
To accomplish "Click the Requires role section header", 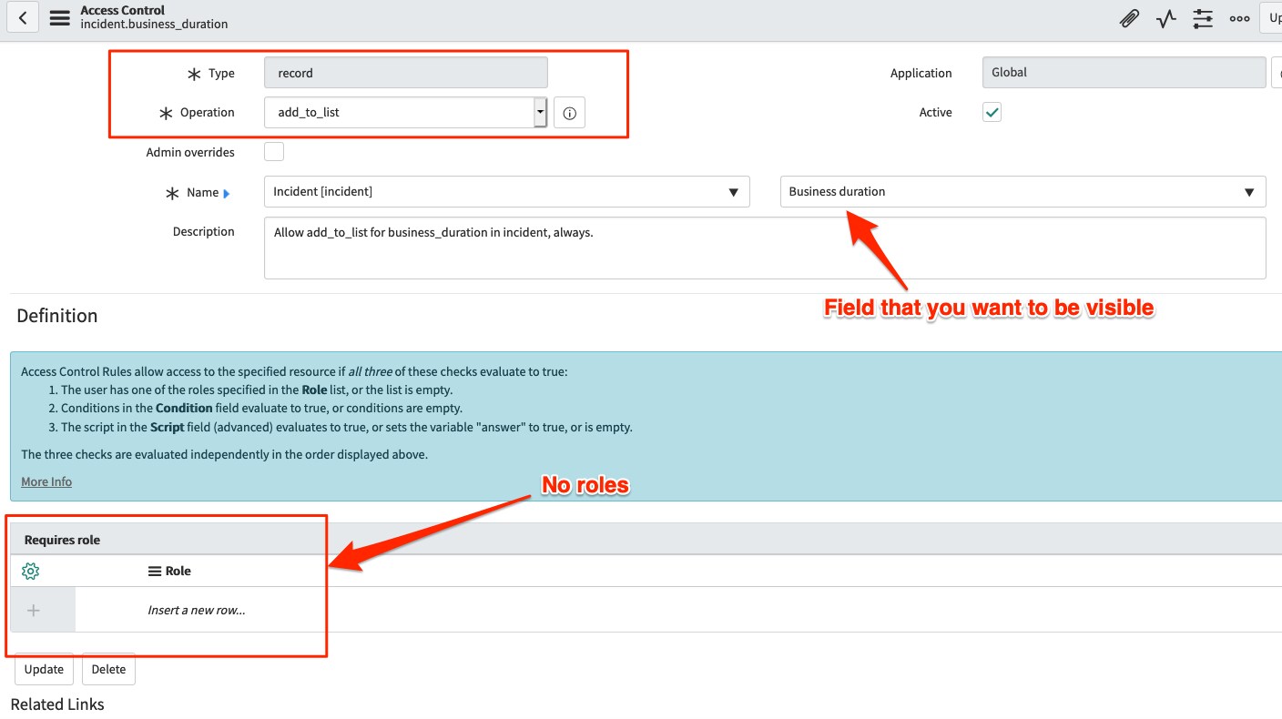I will coord(62,540).
